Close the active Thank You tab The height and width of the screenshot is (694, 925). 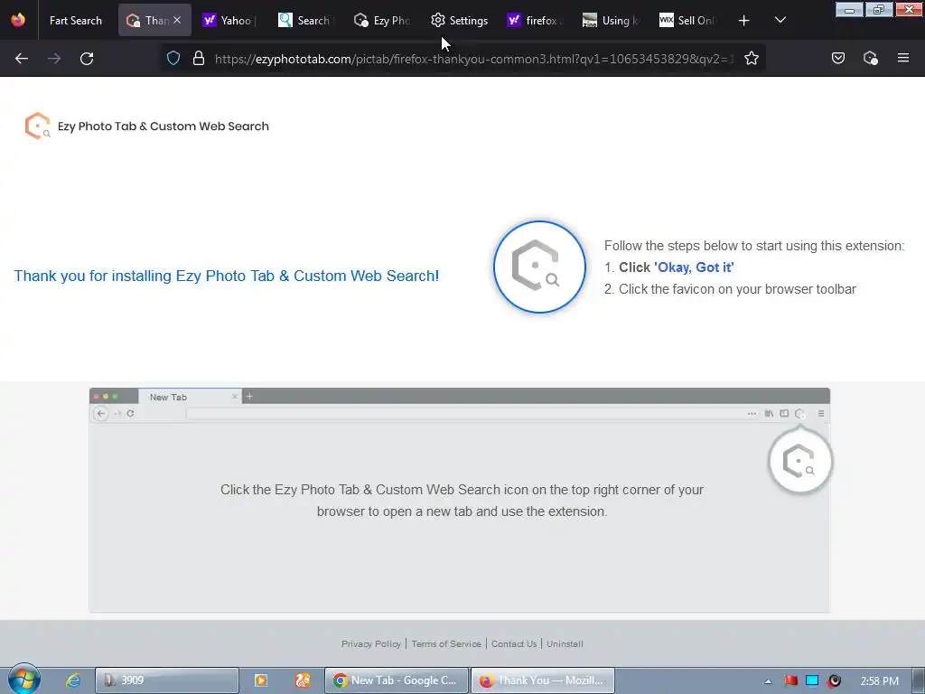pyautogui.click(x=177, y=20)
